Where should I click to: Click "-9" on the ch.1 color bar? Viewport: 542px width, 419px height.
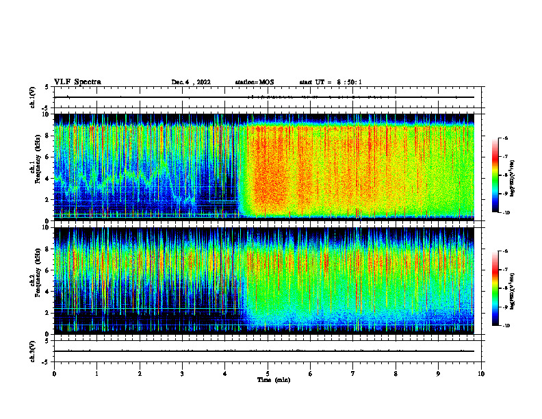pyautogui.click(x=505, y=194)
